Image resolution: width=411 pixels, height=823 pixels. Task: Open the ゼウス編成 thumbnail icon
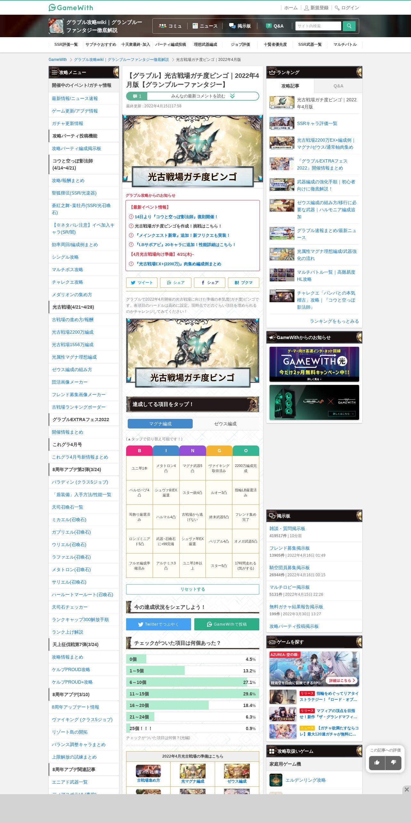click(x=237, y=771)
